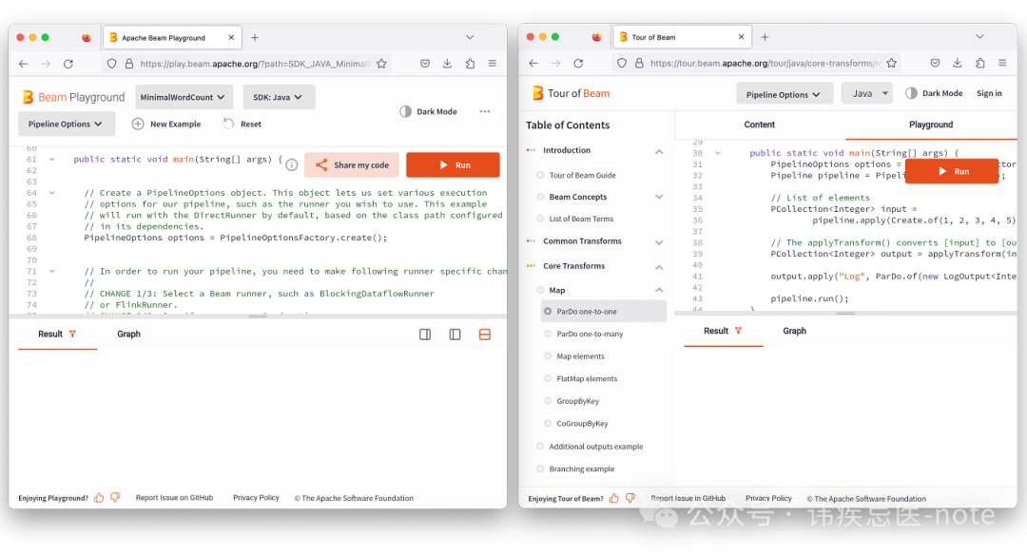Select the CoGroupByKey lesson
The image size is (1027, 555).
[582, 424]
